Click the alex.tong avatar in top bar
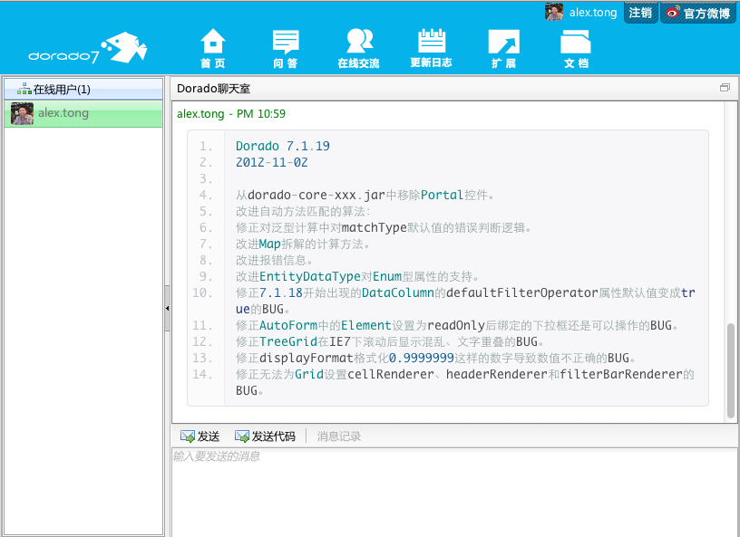The width and height of the screenshot is (740, 537). (x=554, y=13)
